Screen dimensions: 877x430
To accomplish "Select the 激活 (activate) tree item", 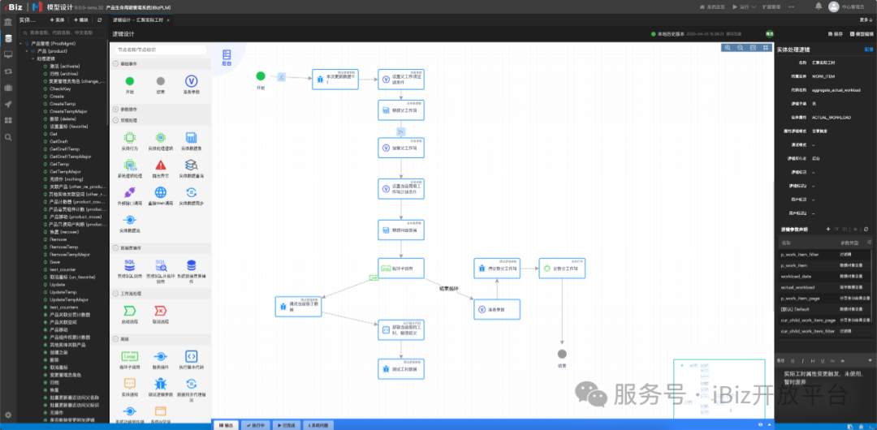I will coord(65,66).
